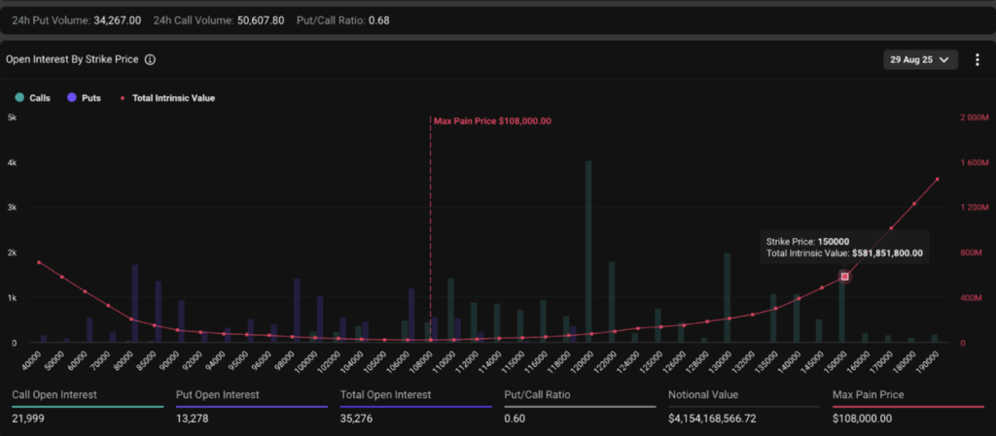Select intrinsic value point at 40000 strike
This screenshot has width=996, height=436.
click(39, 262)
